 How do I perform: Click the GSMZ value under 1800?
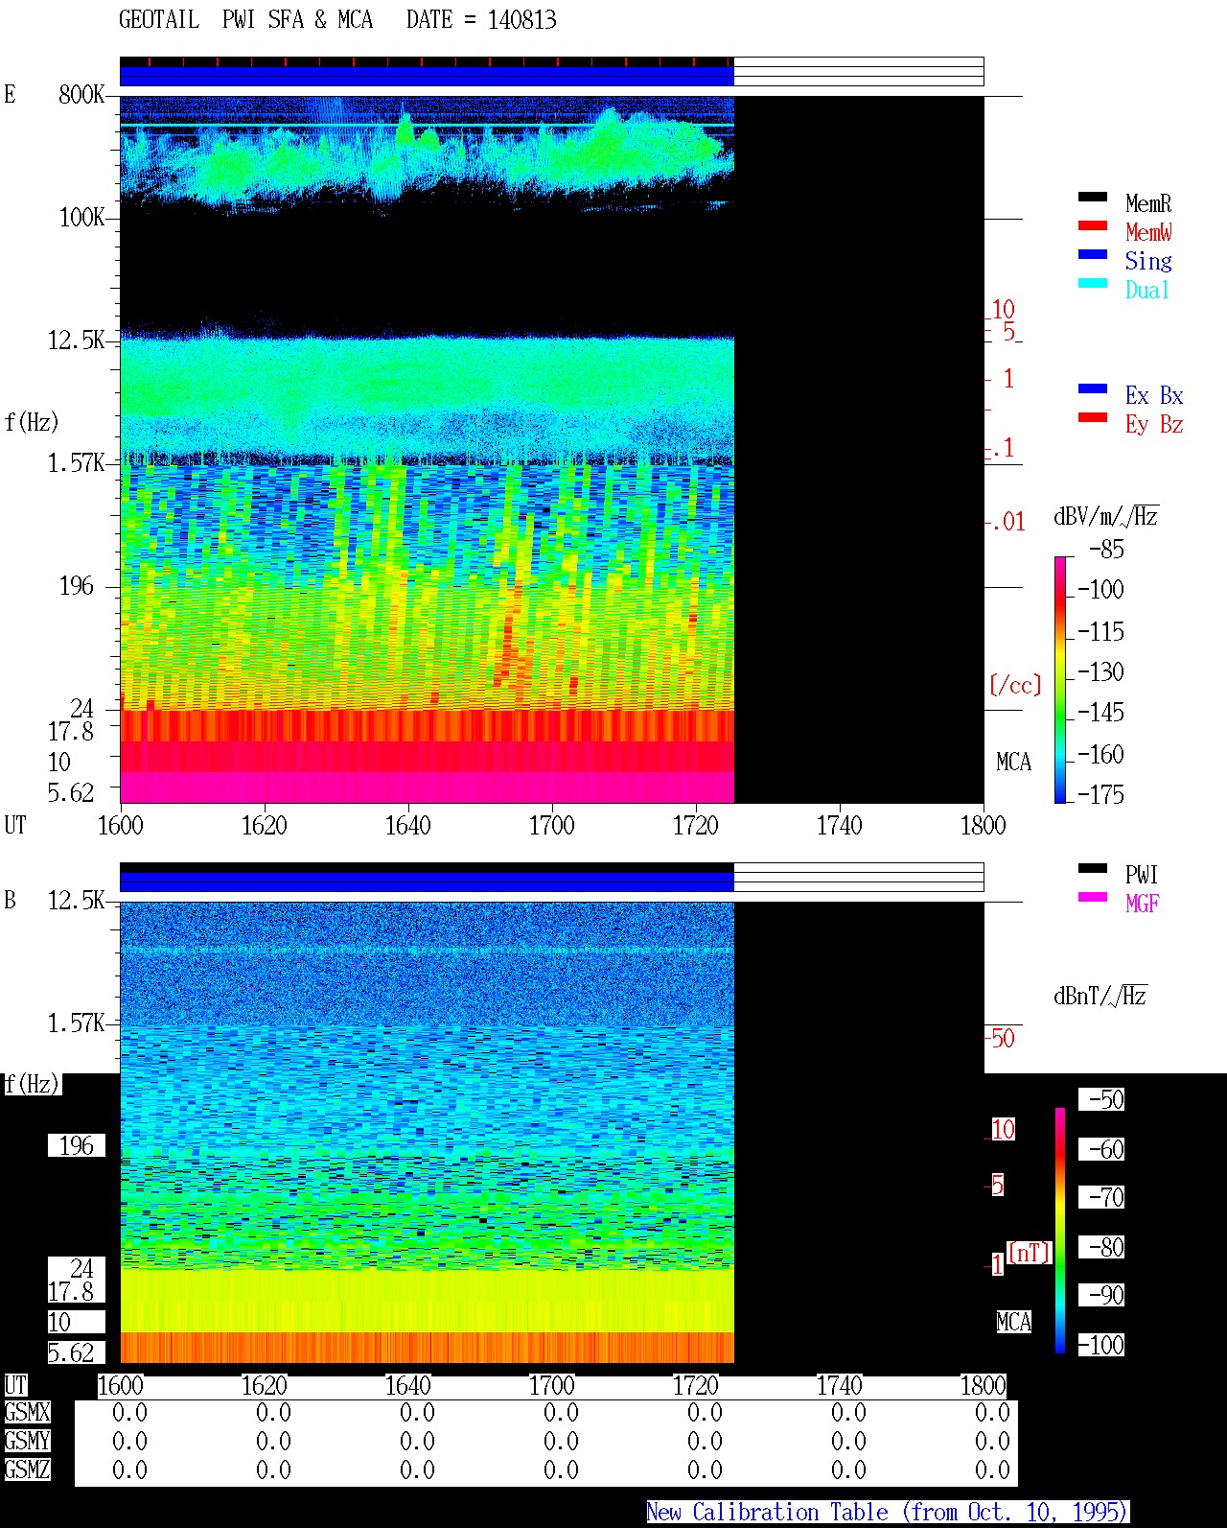[992, 1469]
